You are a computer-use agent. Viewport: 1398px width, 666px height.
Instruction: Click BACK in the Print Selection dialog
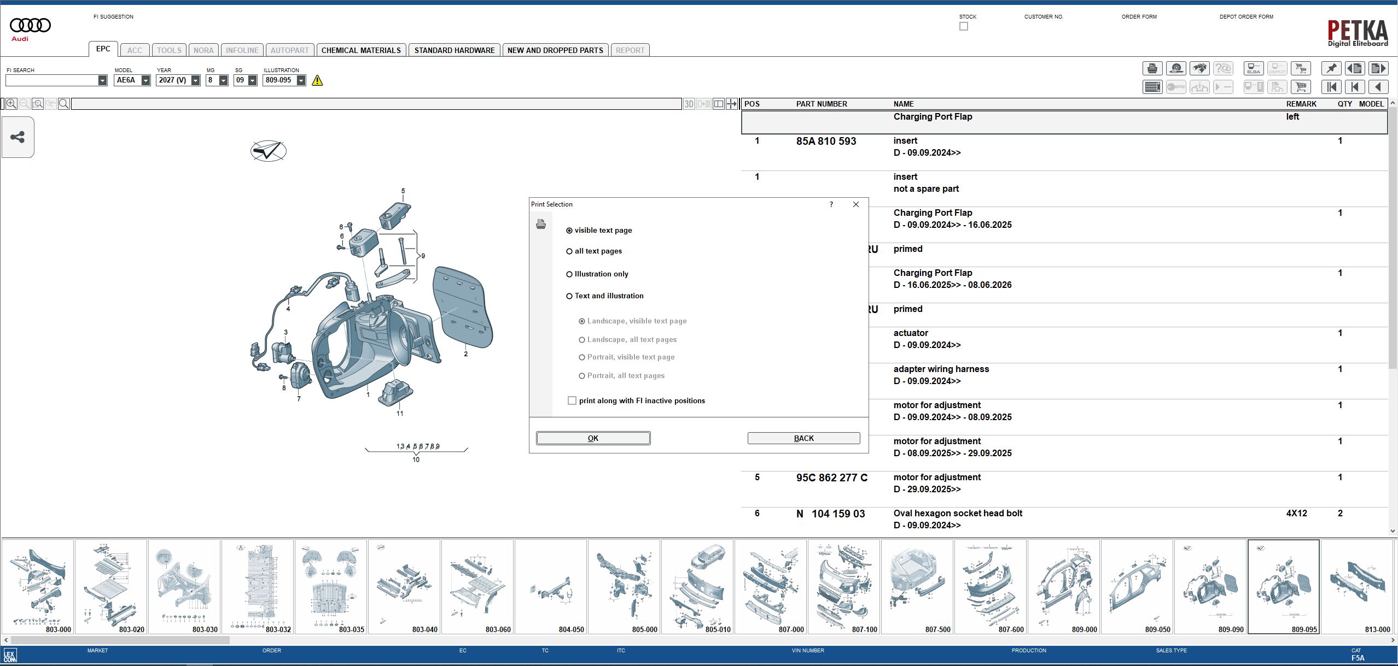point(803,438)
